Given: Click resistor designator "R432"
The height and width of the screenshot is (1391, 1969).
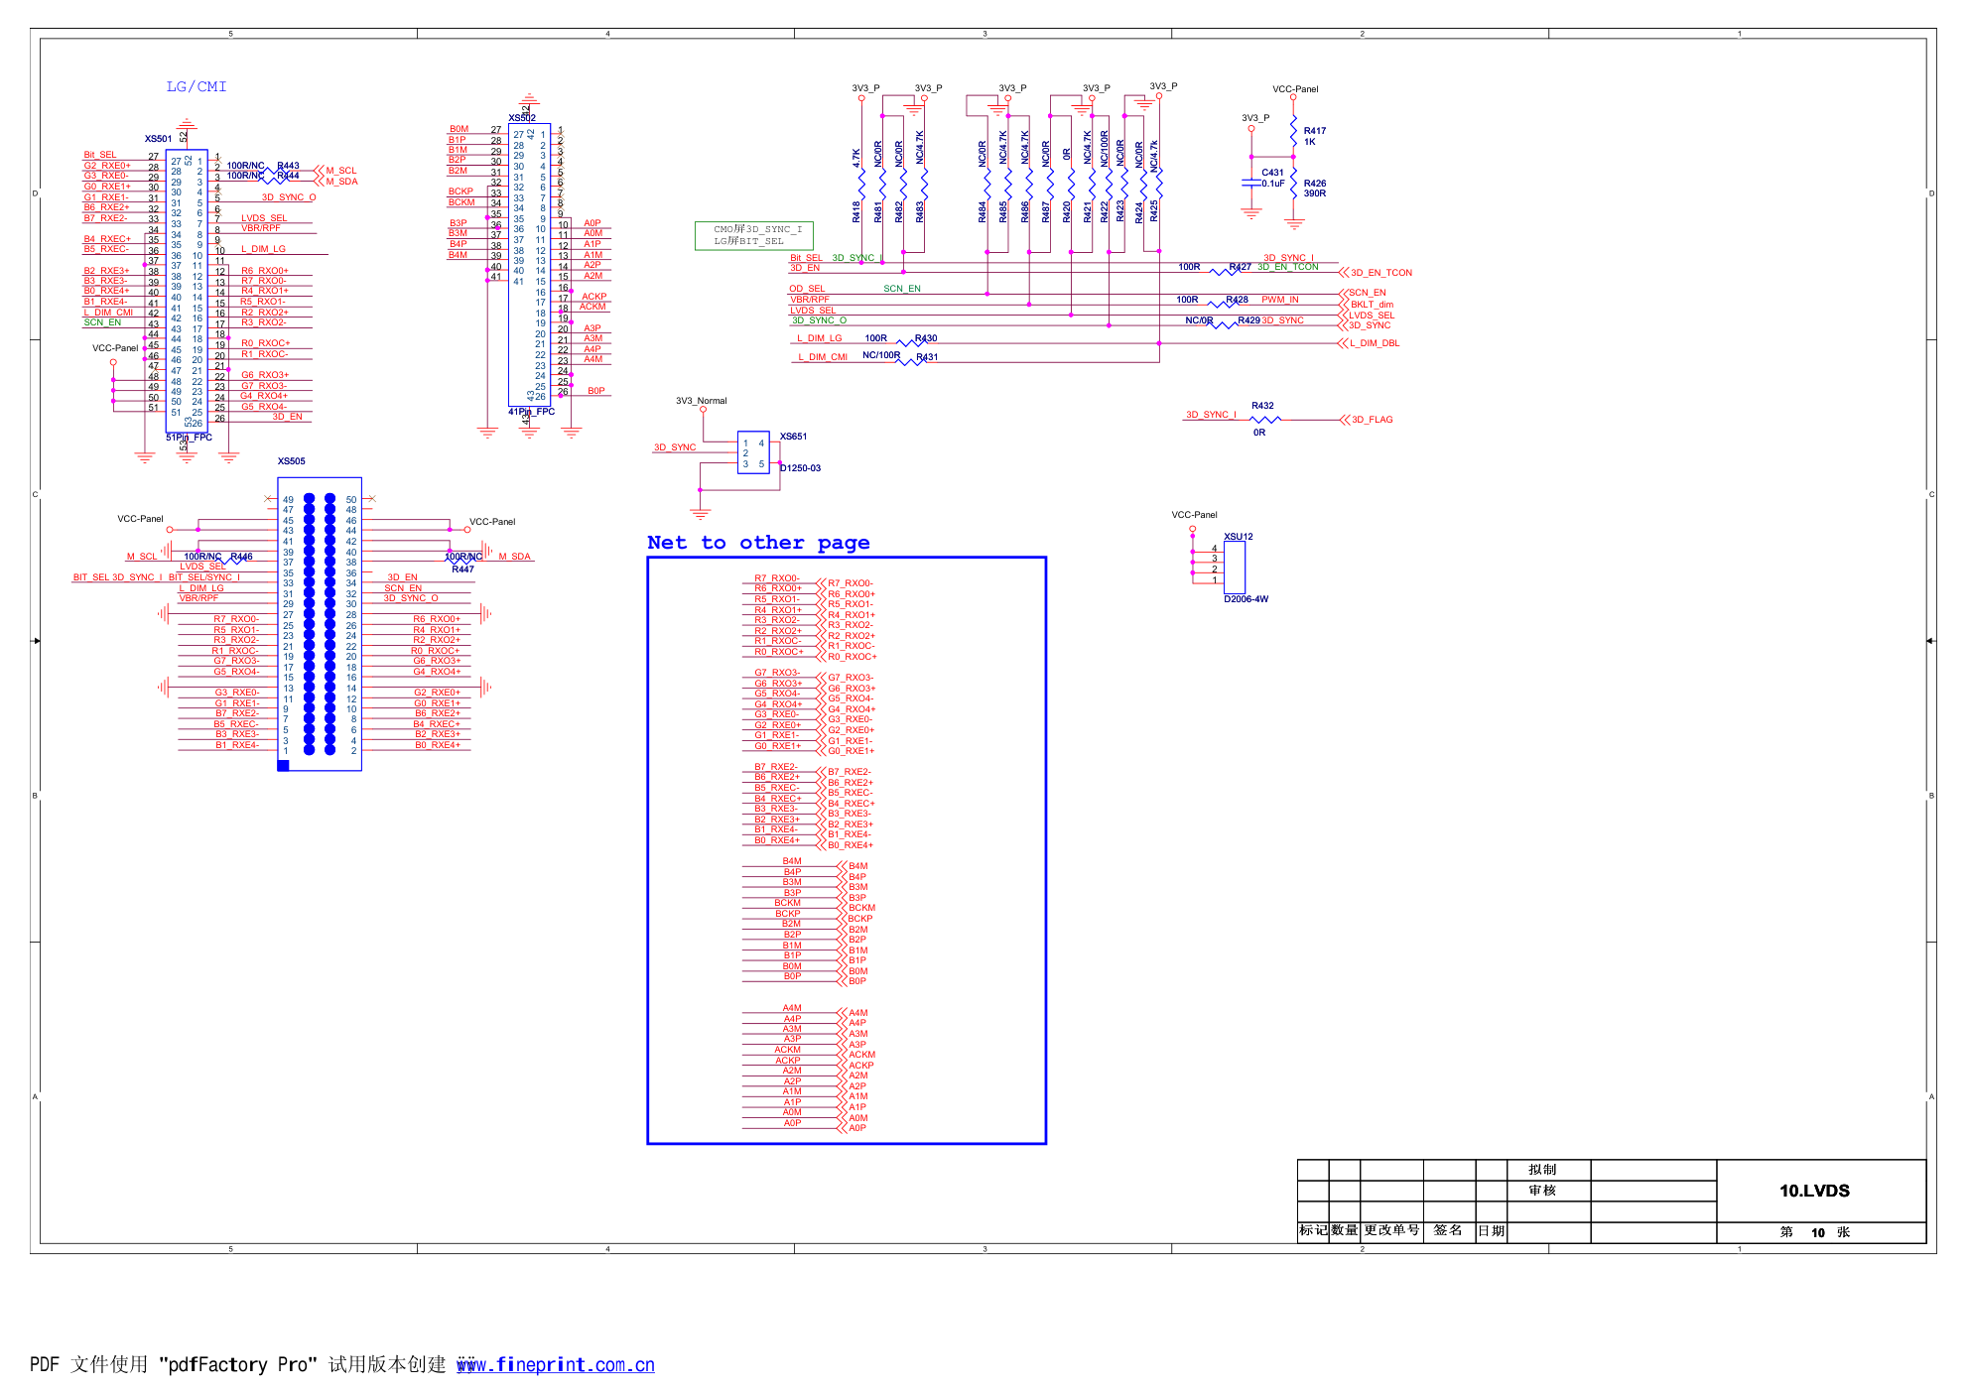Looking at the screenshot, I should 1262,406.
